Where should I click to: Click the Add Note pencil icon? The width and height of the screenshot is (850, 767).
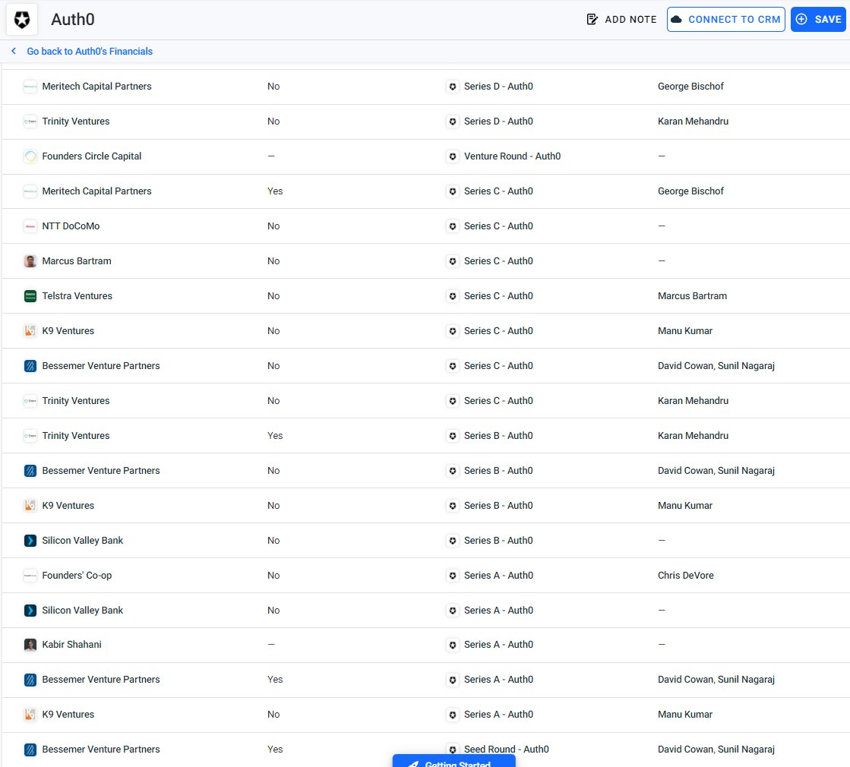pos(592,20)
